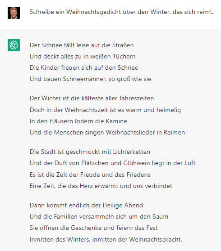Click the line ending 'Weihnachtslieder in Reimen'
Image resolution: width=221 pixels, height=251 pixels.
(x=107, y=133)
